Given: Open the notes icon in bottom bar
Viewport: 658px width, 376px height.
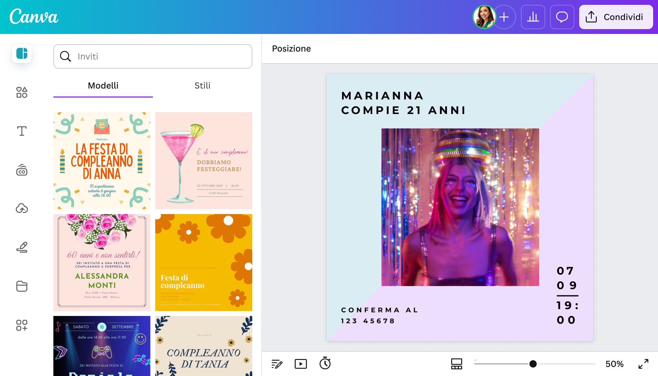Looking at the screenshot, I should click(x=277, y=364).
